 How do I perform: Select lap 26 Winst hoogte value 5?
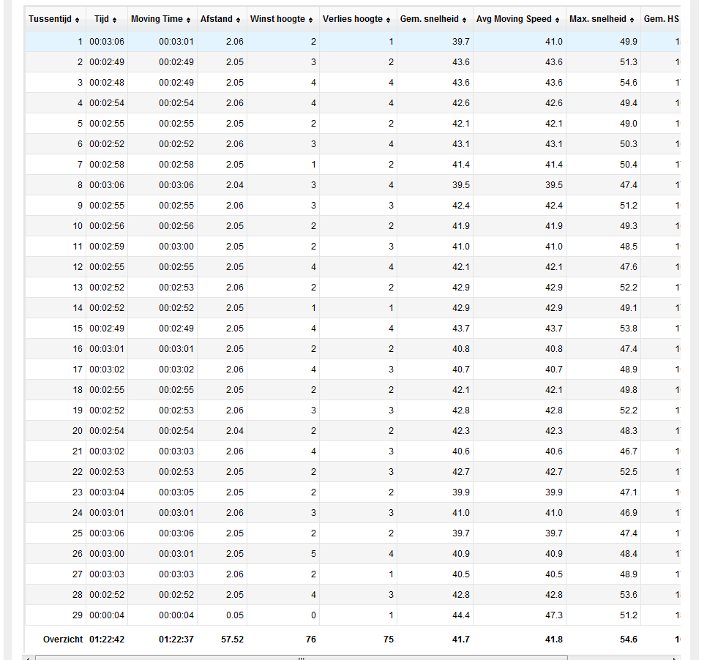point(313,555)
